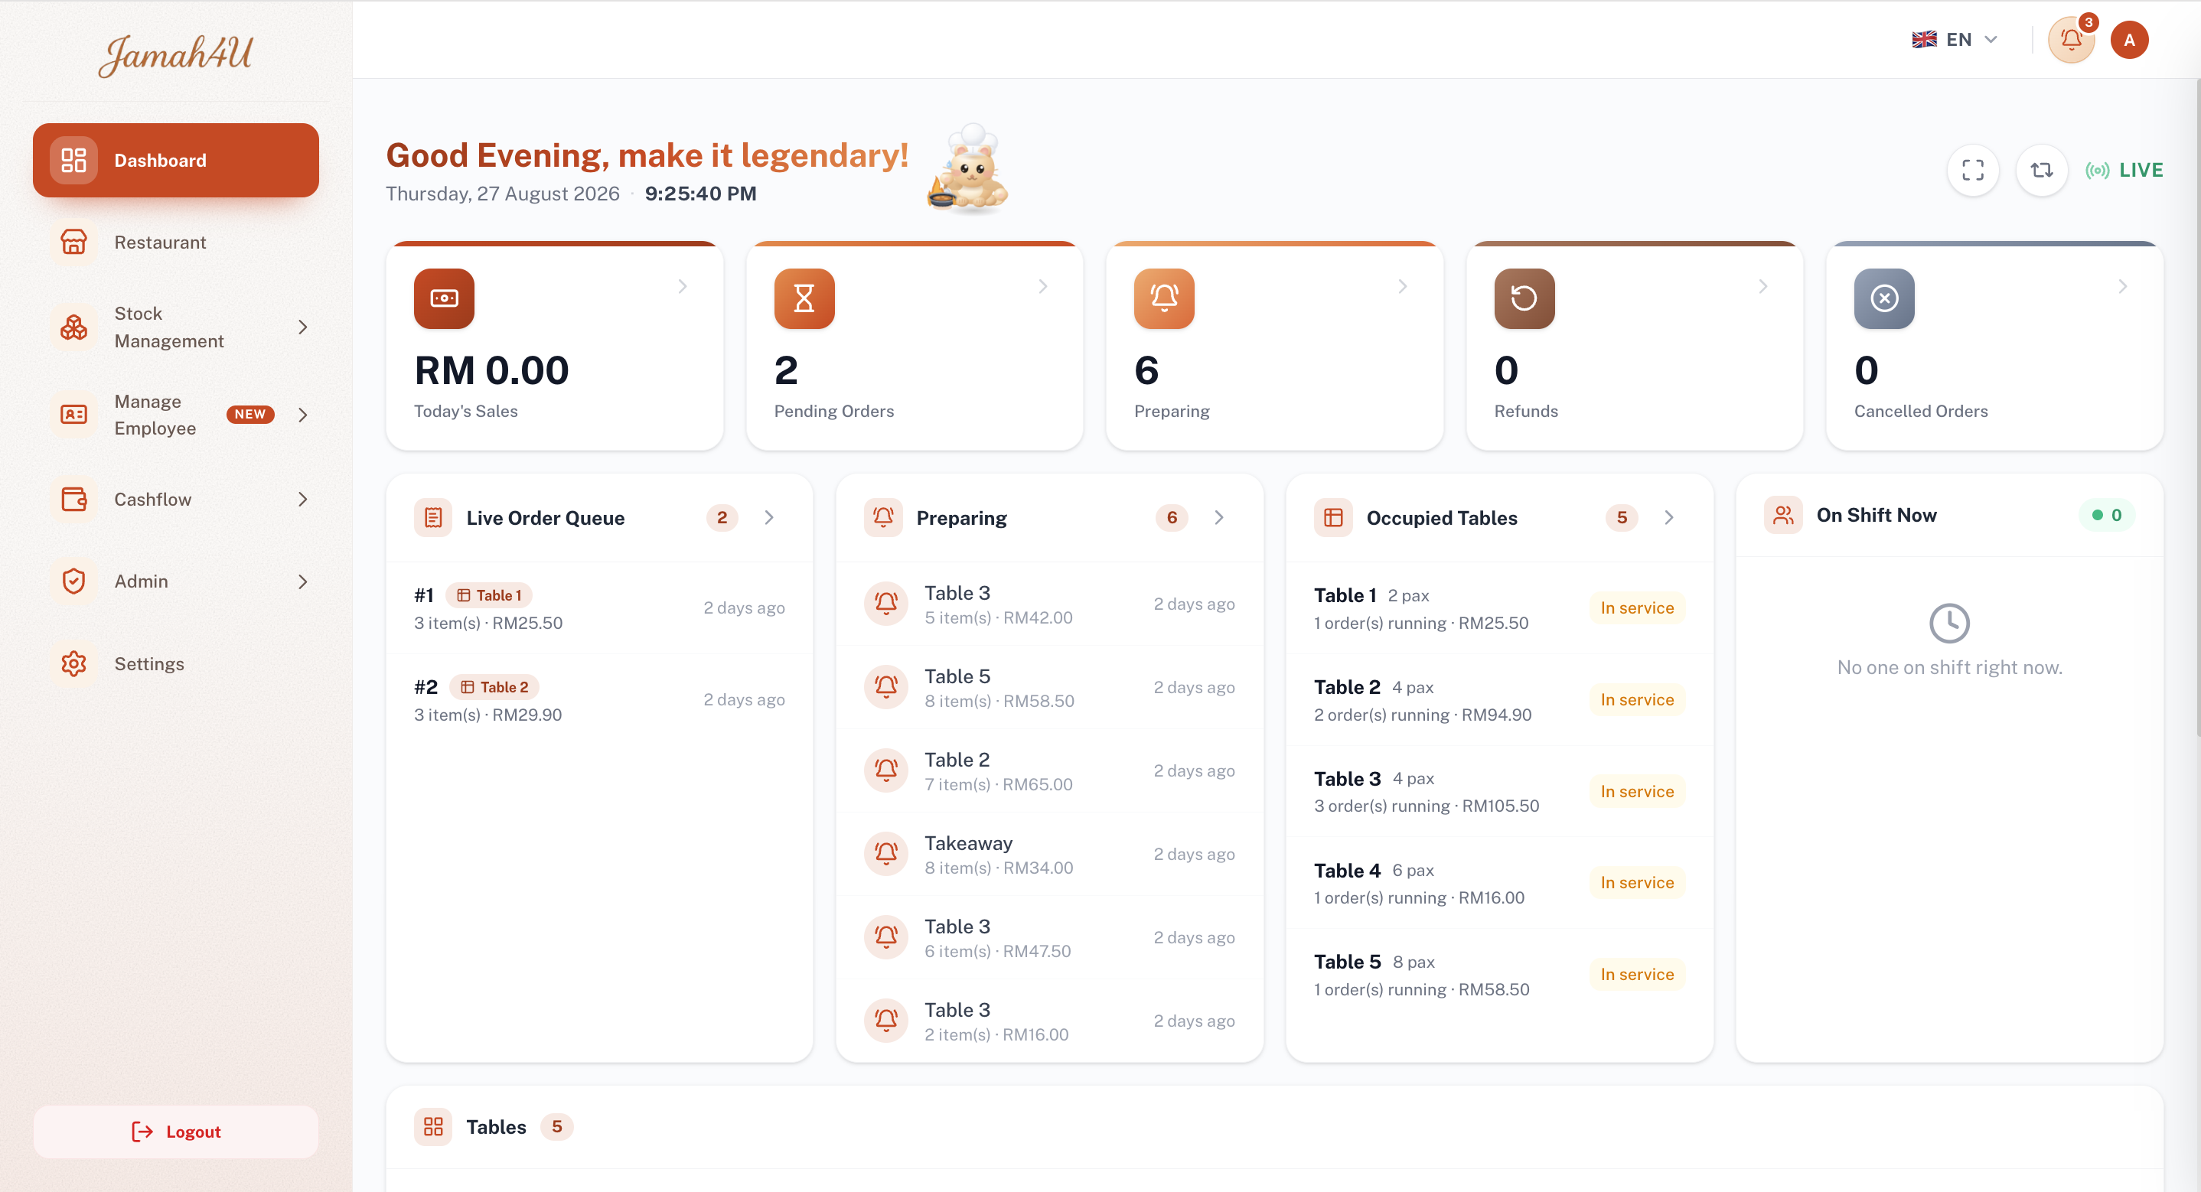Open the Today's Sales card arrow
Viewport: 2201px width, 1192px height.
coord(682,286)
